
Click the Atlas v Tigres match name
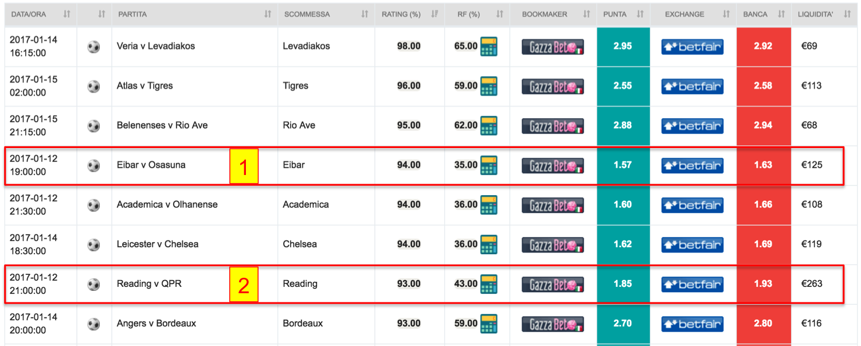point(144,85)
